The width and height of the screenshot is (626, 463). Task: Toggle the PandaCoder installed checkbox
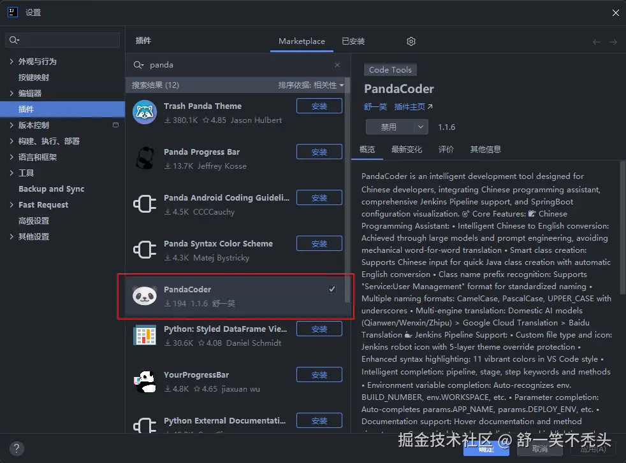(x=332, y=289)
